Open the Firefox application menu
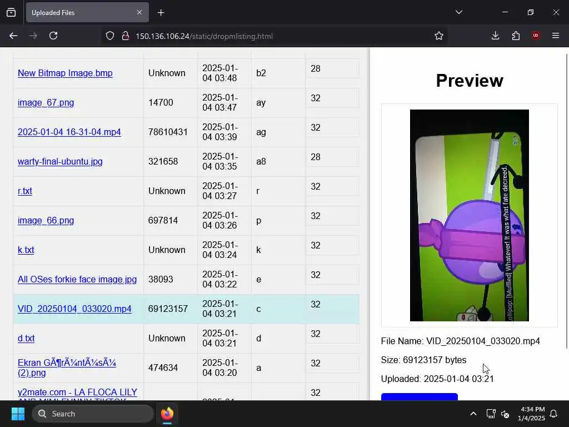The height and width of the screenshot is (427, 569). 556,36
